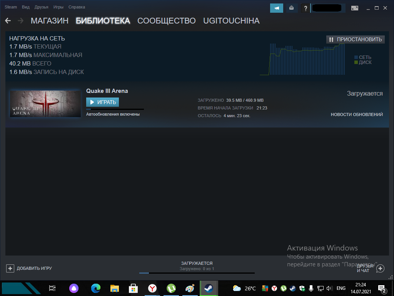Open Microsoft Store from taskbar
Screen dimensions: 394x296
tap(133, 288)
